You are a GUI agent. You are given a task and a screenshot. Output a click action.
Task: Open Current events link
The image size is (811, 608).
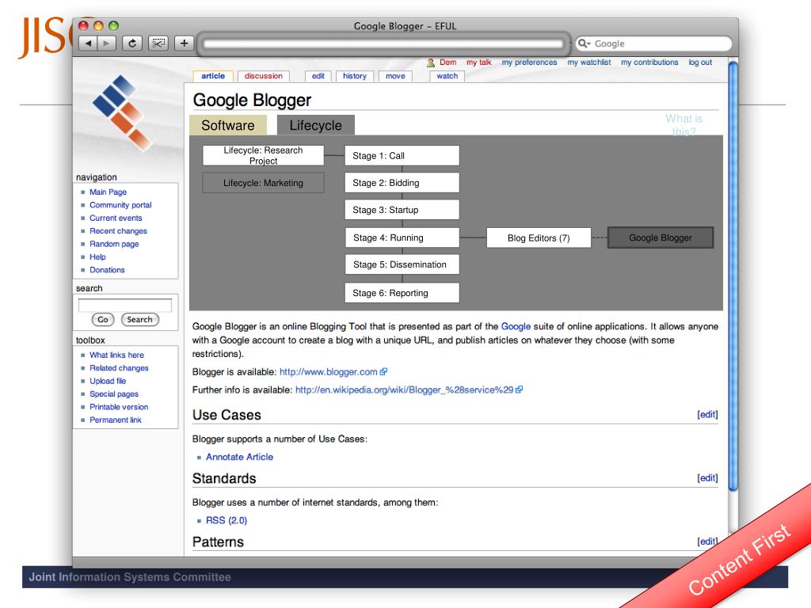pyautogui.click(x=116, y=218)
